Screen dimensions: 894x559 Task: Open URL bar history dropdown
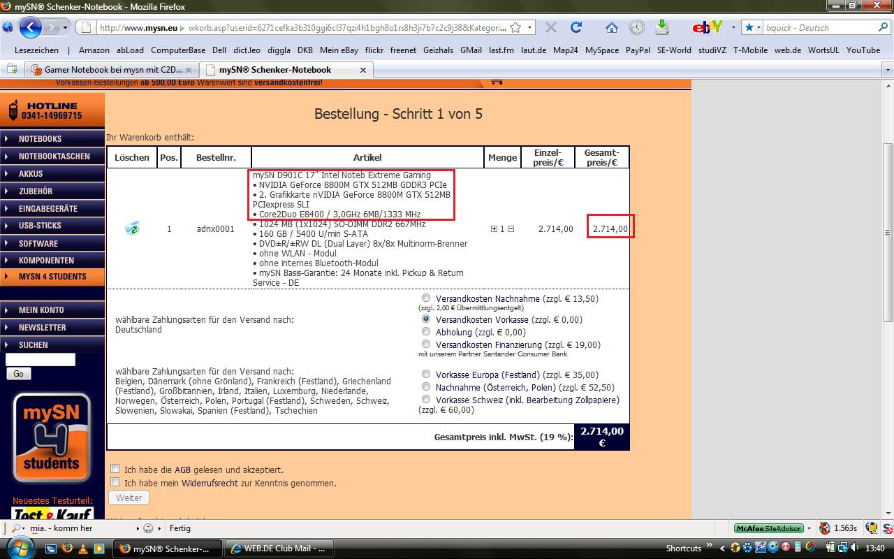(530, 28)
